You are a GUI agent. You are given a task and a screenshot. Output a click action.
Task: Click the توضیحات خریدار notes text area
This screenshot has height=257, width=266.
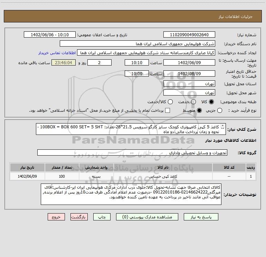(131, 194)
